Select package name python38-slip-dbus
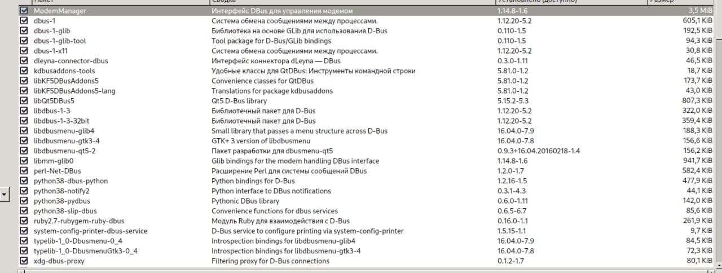This screenshot has width=722, height=273. click(65, 211)
